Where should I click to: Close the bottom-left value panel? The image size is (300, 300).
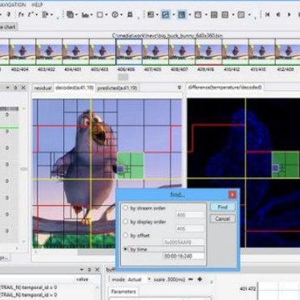click(x=97, y=270)
